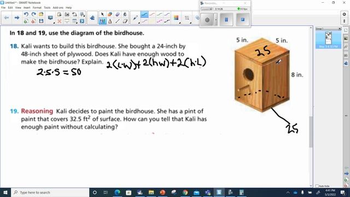Choose the green pen line style
The width and height of the screenshot is (350, 197).
click(x=159, y=15)
